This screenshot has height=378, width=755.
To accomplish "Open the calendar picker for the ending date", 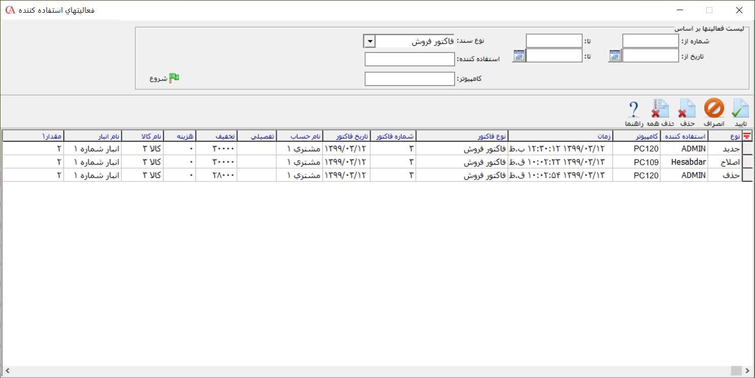I will click(x=519, y=55).
